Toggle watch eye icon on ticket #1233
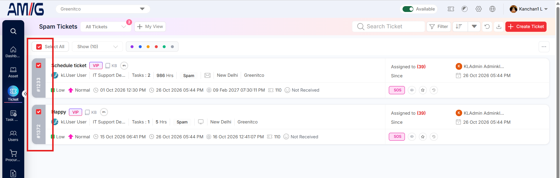Screen dimensions: 560x178 tap(412, 90)
